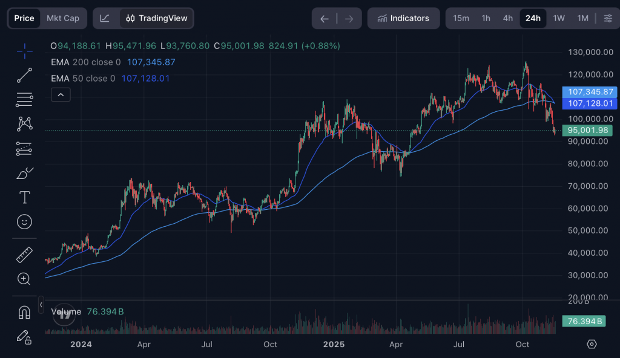Select the 4h timeframe
Screen dimensions: 620x358
[x=508, y=18]
